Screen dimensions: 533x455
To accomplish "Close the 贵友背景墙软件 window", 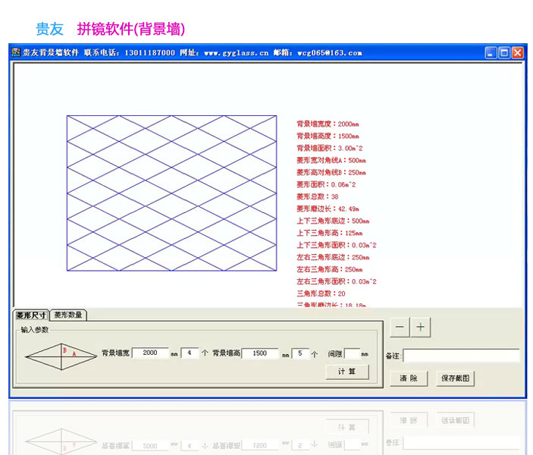I will [517, 53].
